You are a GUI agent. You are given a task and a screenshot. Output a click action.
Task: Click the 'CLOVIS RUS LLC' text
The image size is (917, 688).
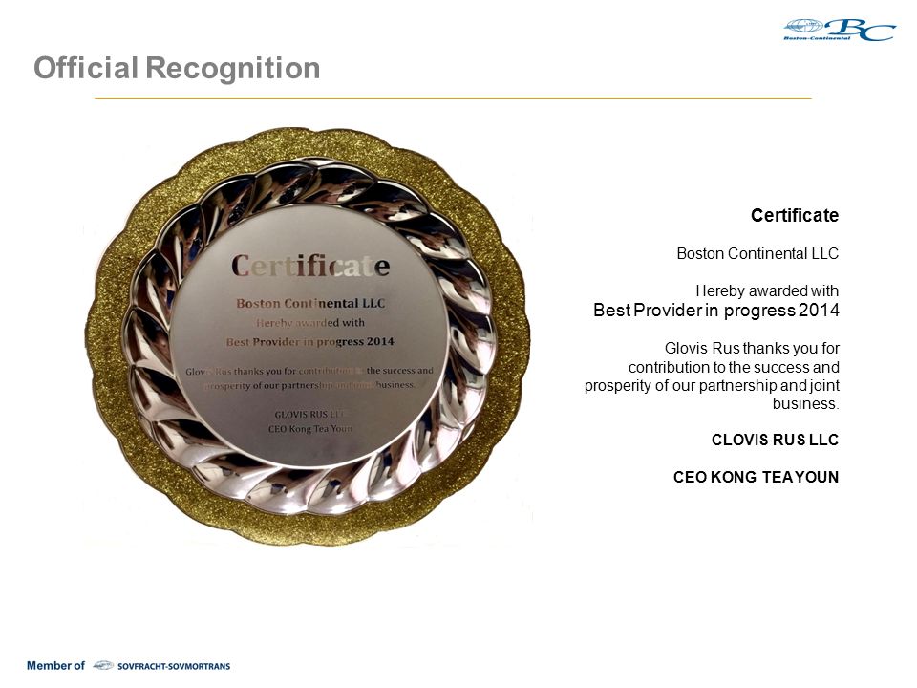(775, 440)
